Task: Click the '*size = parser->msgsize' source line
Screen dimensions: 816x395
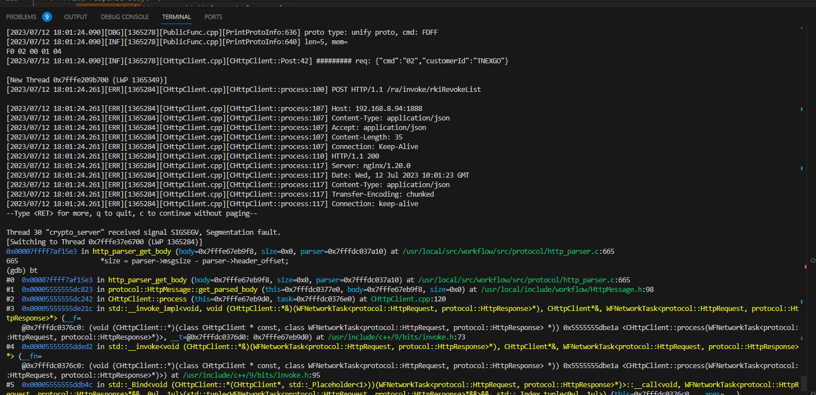Action: [x=194, y=261]
